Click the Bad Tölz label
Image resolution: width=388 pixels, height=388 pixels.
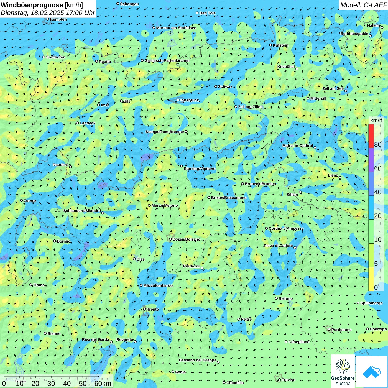pos(208,13)
